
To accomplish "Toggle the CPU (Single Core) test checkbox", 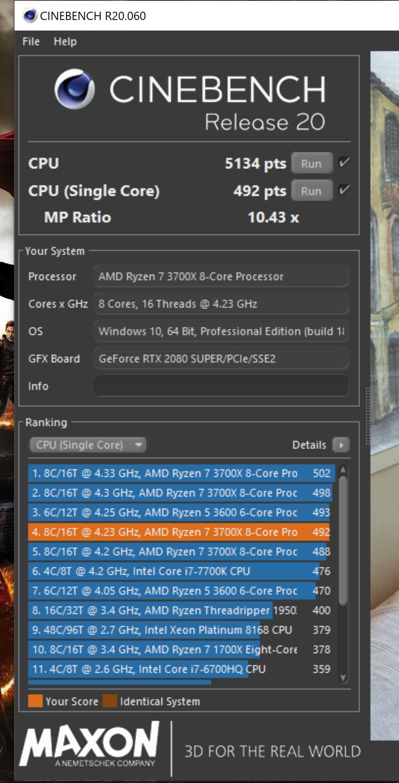I will 344,190.
